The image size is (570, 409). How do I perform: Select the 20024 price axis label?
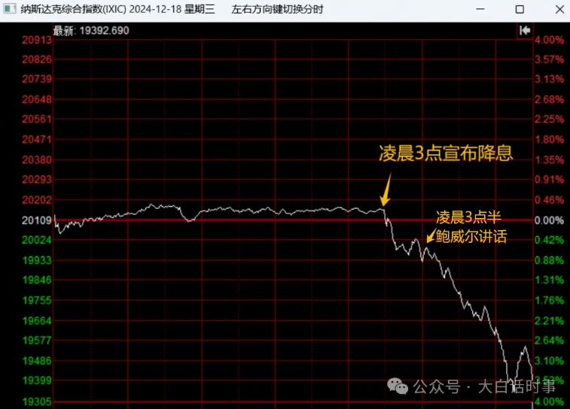(37, 240)
